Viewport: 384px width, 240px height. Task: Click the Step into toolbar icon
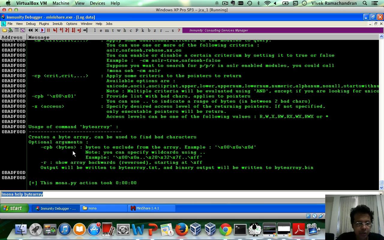coord(55,30)
